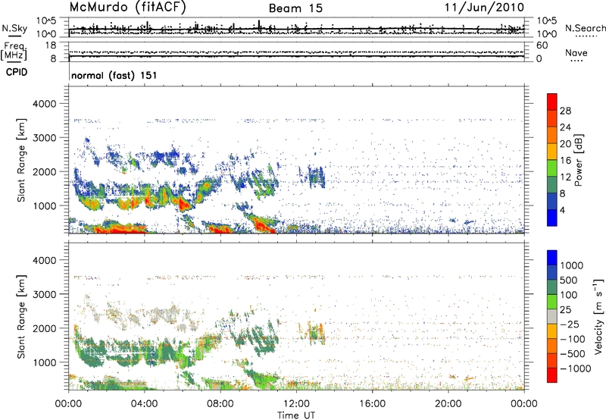Click the "-100" Velocity colorbar tick label
Screen dimensions: 606x420
[572, 339]
